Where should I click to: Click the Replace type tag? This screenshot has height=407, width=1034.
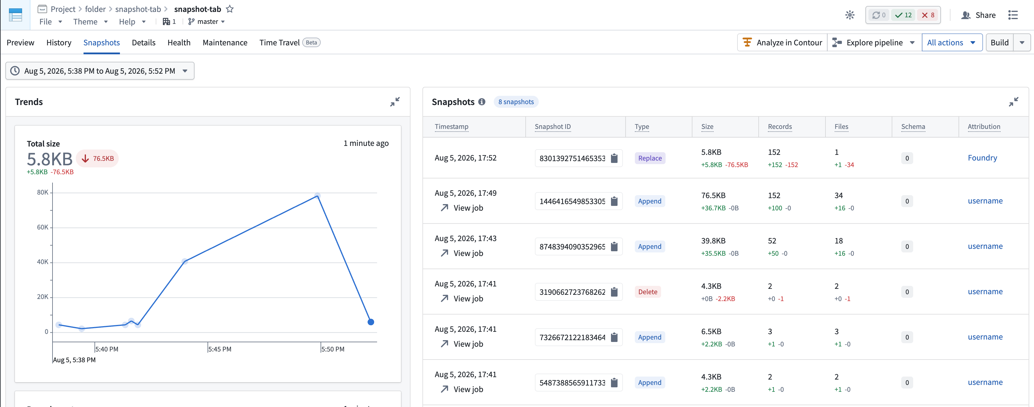click(x=650, y=158)
